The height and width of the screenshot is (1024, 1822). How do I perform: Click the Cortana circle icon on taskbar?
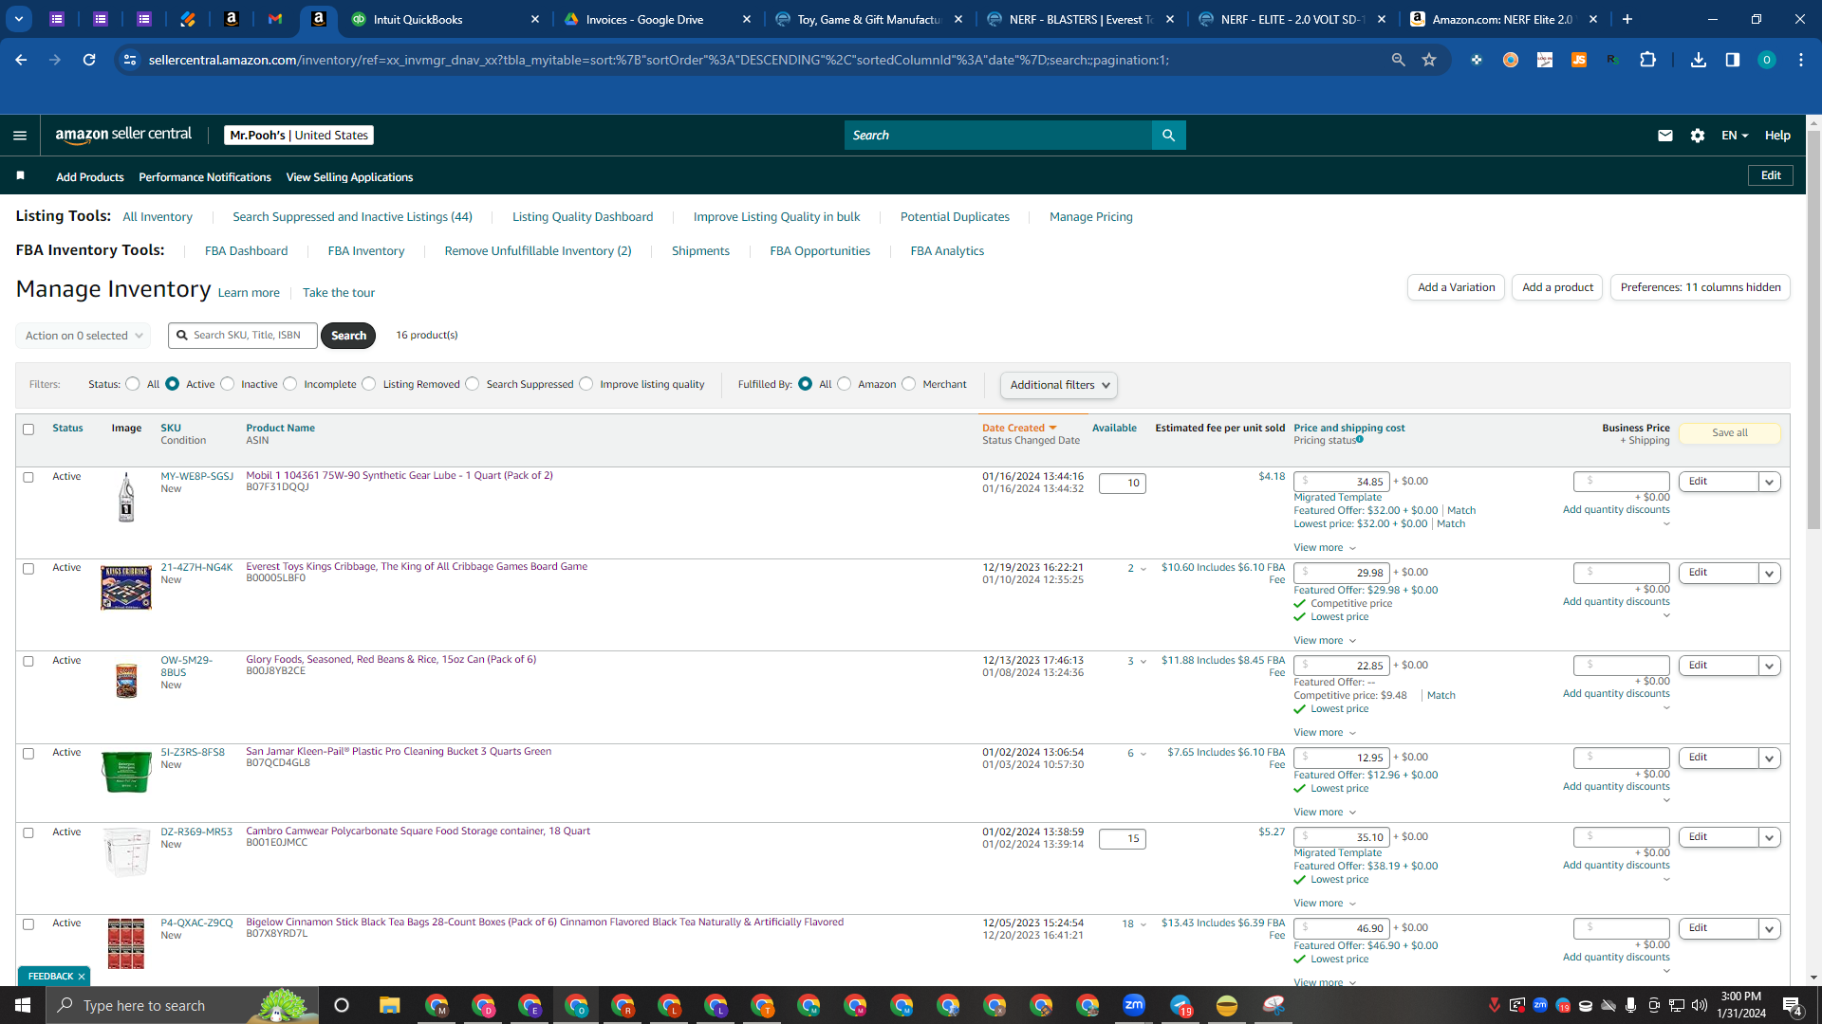pos(342,1005)
